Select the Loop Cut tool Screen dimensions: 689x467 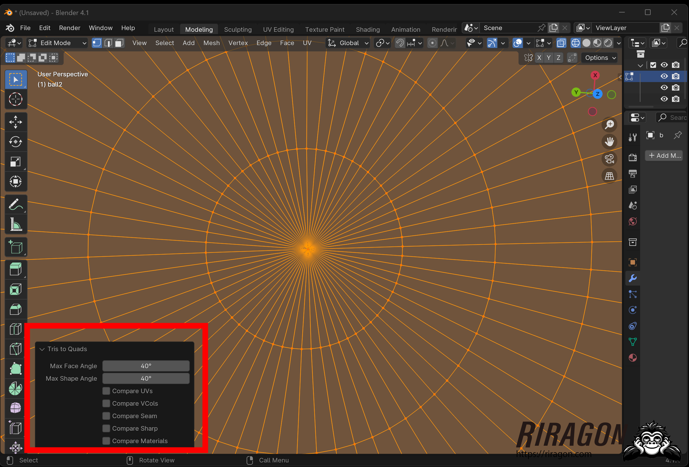click(15, 329)
